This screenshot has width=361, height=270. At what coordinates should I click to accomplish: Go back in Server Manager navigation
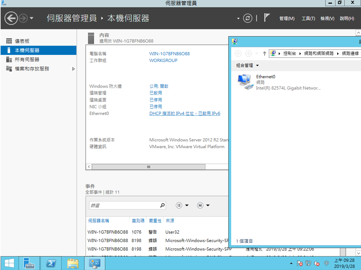(x=11, y=18)
